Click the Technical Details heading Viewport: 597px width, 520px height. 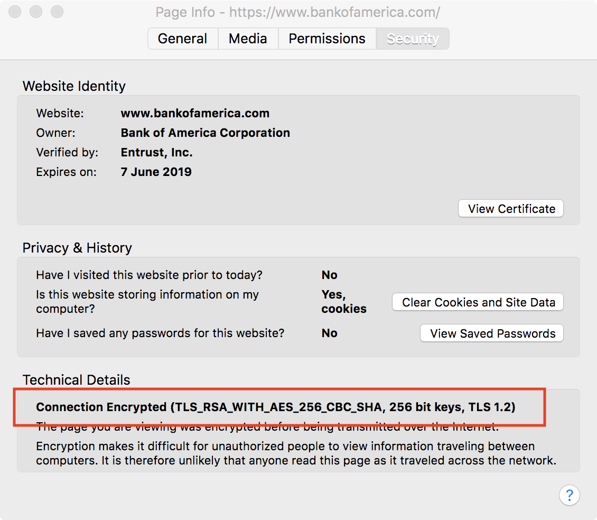pos(76,380)
